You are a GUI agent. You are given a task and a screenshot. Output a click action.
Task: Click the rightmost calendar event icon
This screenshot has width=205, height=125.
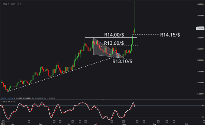coord(204,122)
